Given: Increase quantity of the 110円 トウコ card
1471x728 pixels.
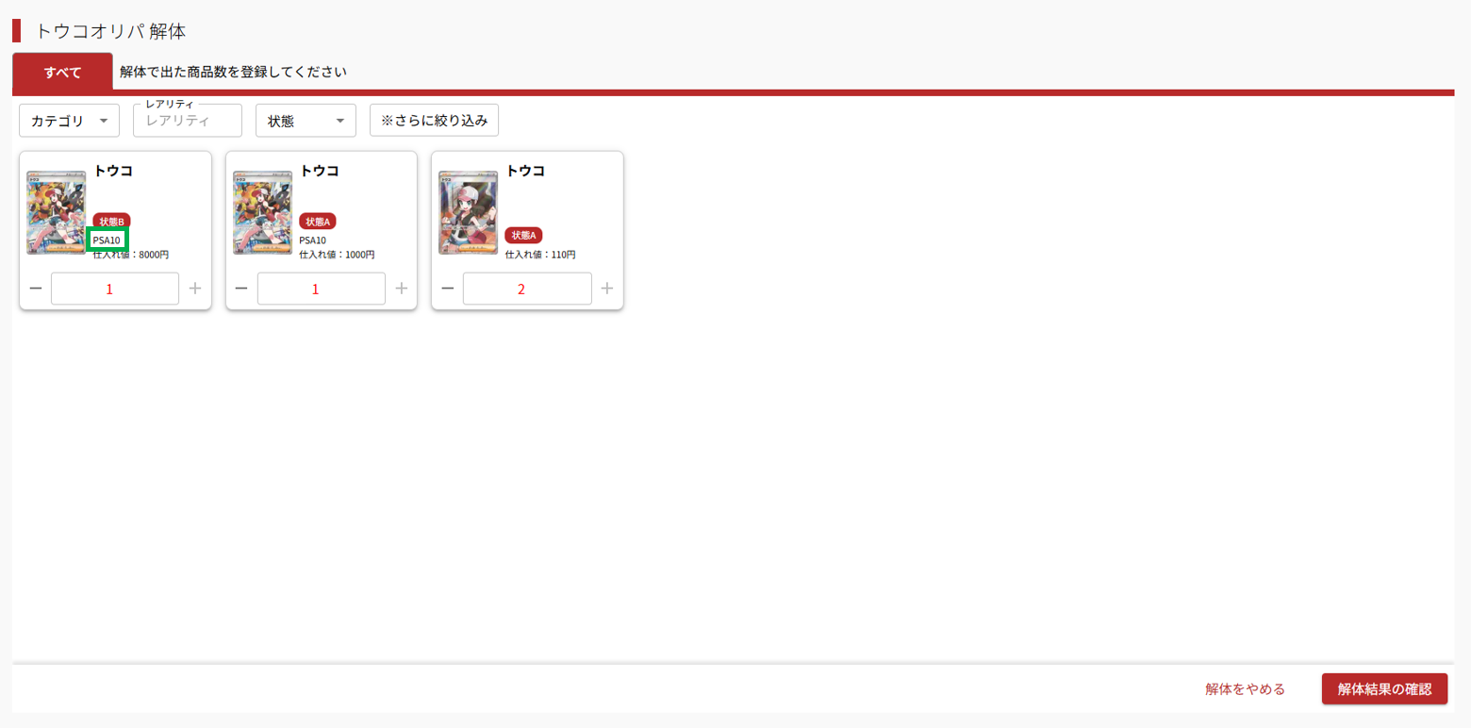Looking at the screenshot, I should (x=607, y=289).
